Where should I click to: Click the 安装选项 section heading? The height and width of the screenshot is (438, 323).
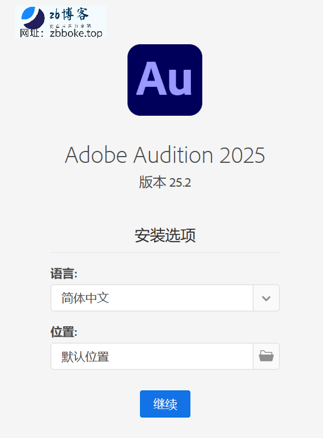165,235
